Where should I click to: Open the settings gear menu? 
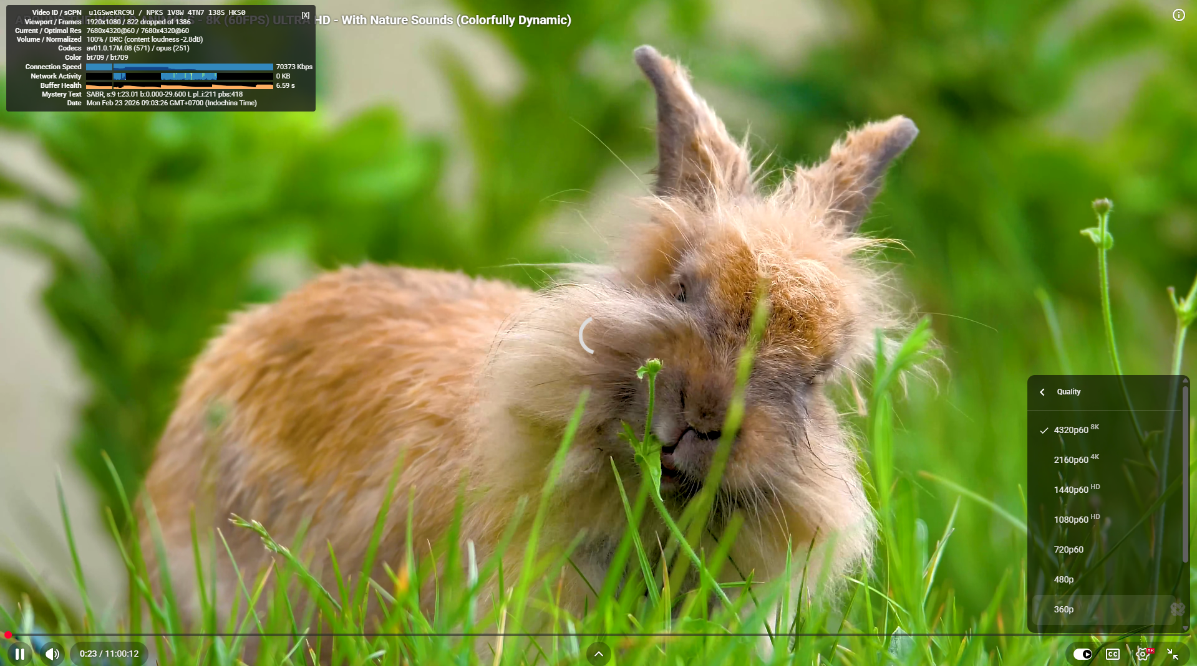pyautogui.click(x=1143, y=654)
